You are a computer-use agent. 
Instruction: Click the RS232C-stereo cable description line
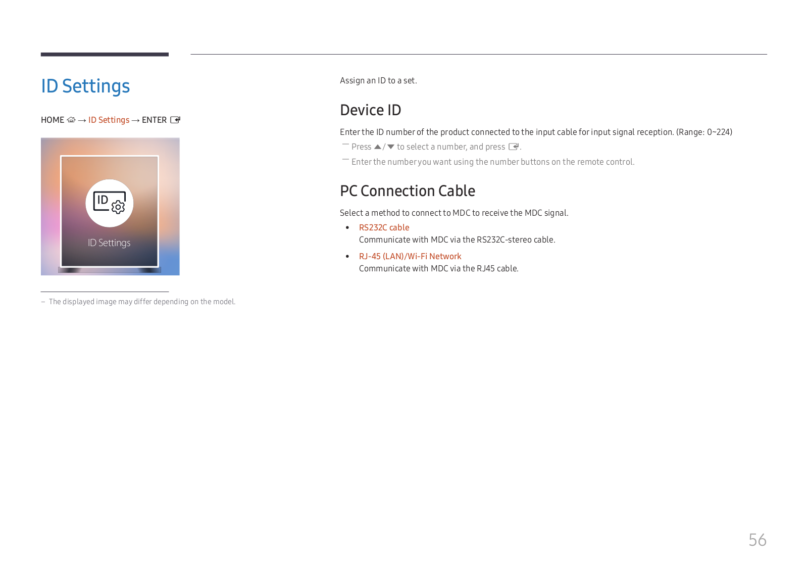click(457, 240)
